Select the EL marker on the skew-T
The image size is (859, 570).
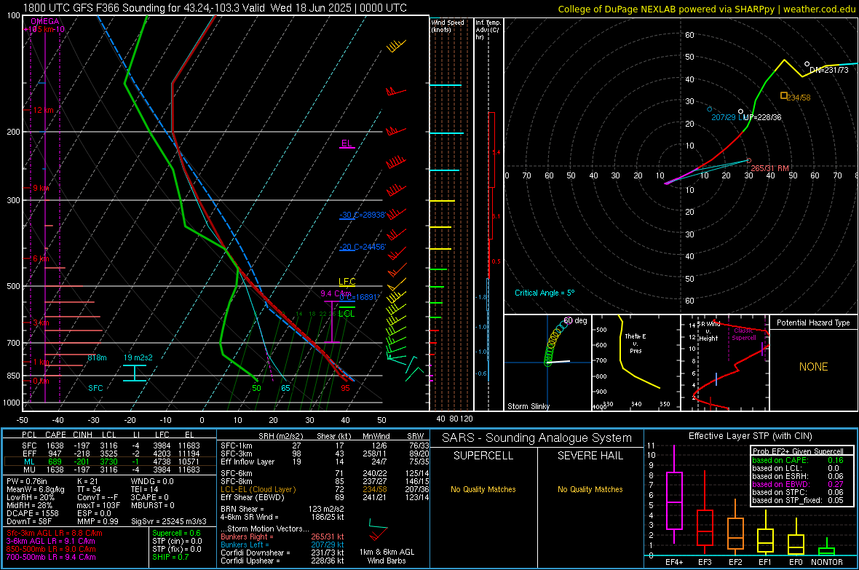[x=347, y=143]
